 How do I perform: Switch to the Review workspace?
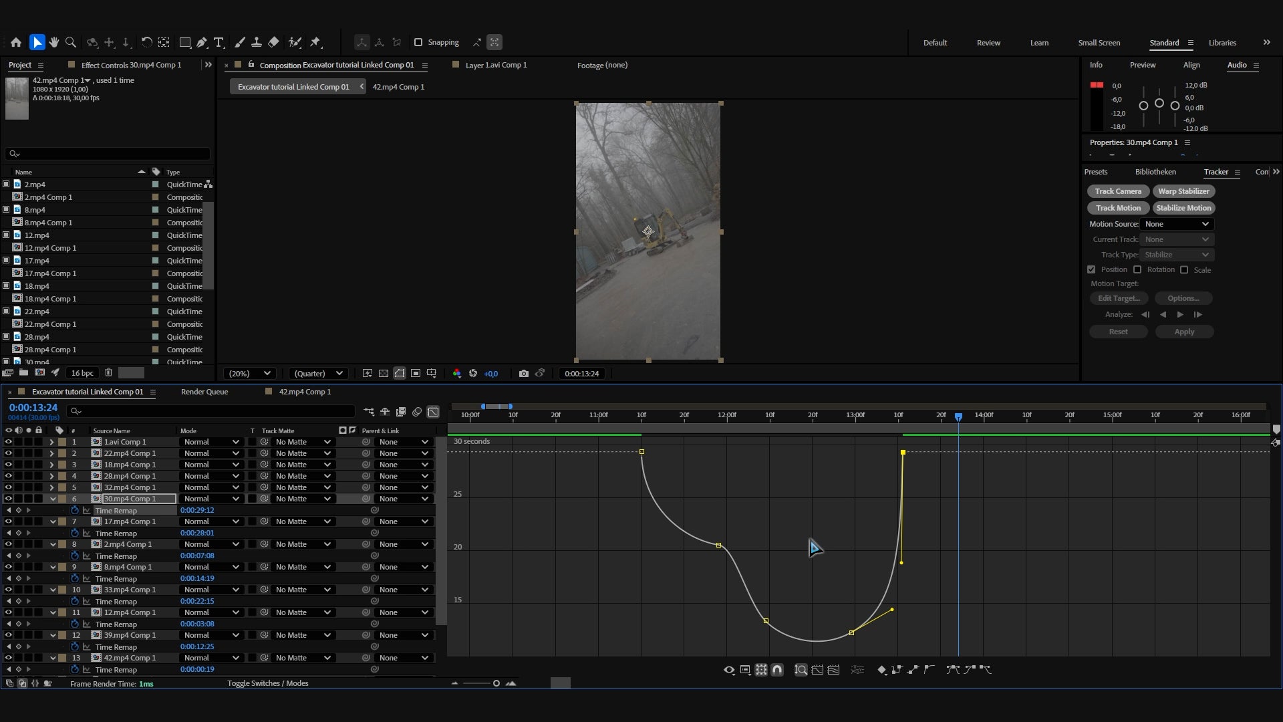coord(988,43)
